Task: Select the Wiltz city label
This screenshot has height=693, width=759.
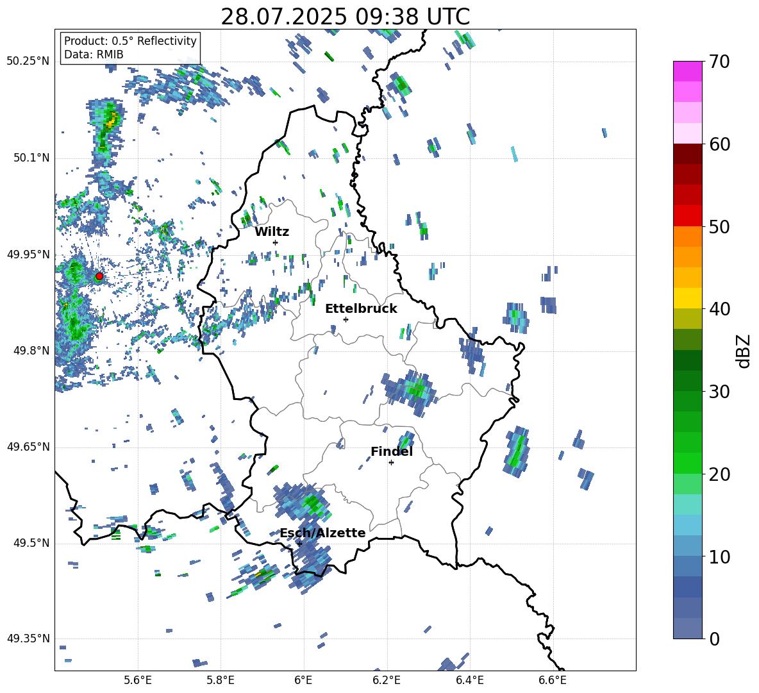Action: [x=272, y=232]
